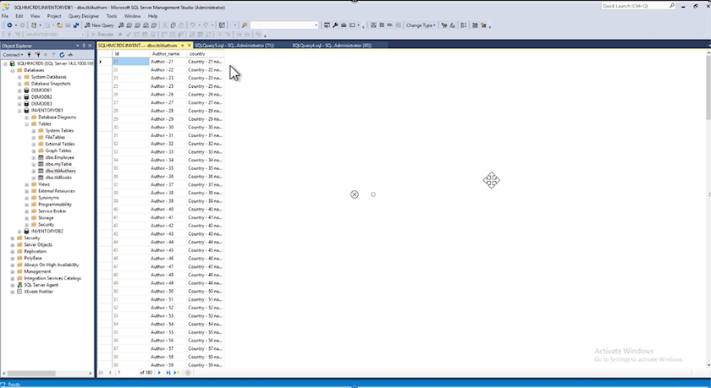
Task: Click the Open File folder icon in toolbar
Action: [x=59, y=25]
